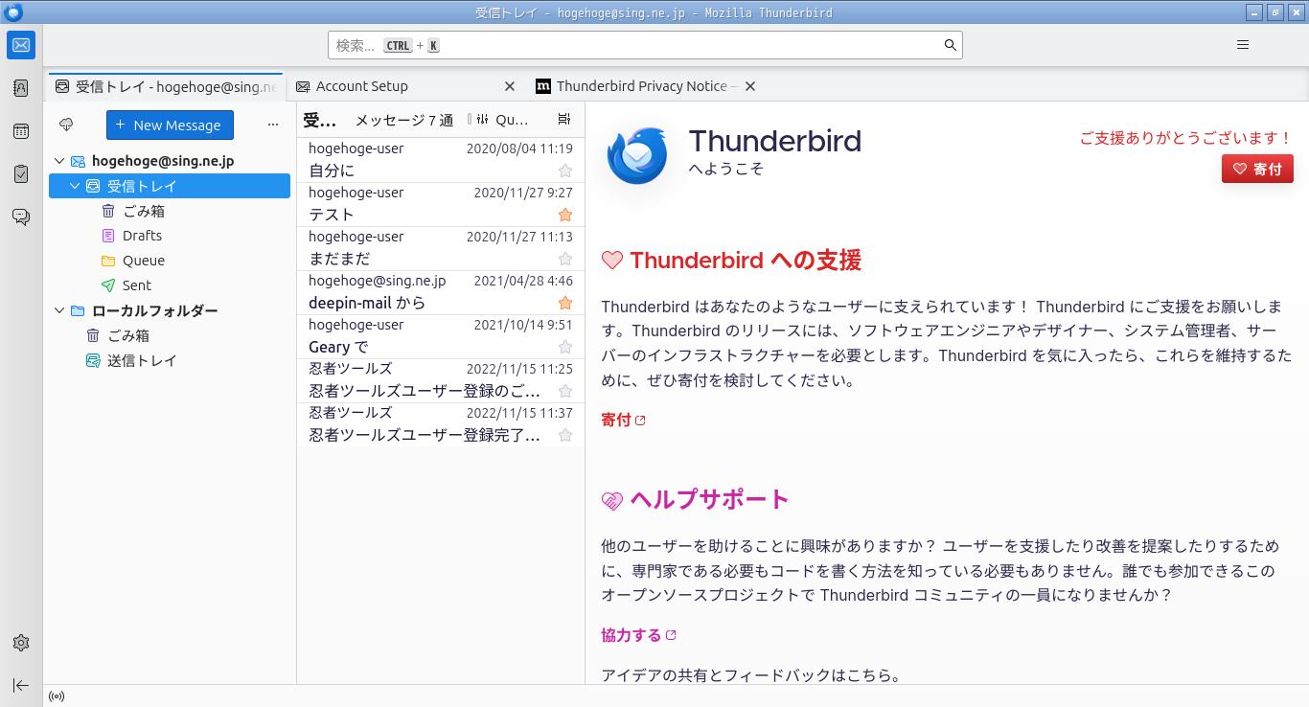Screen dimensions: 1309x707
Task: Toggle the Quick Filter button
Action: tap(498, 120)
